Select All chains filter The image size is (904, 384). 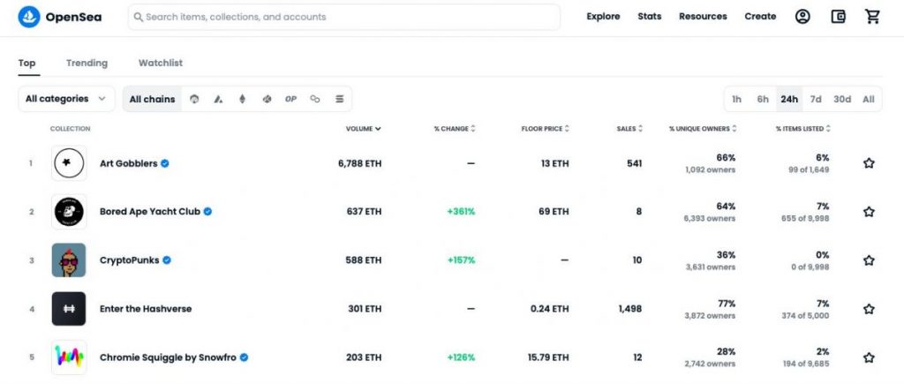tap(152, 99)
